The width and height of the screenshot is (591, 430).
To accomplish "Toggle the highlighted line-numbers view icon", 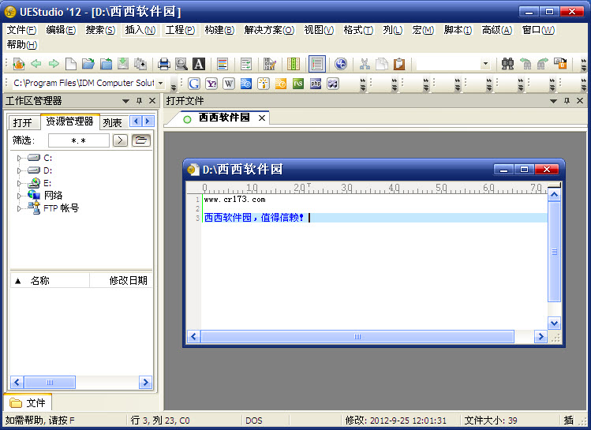I will [317, 64].
